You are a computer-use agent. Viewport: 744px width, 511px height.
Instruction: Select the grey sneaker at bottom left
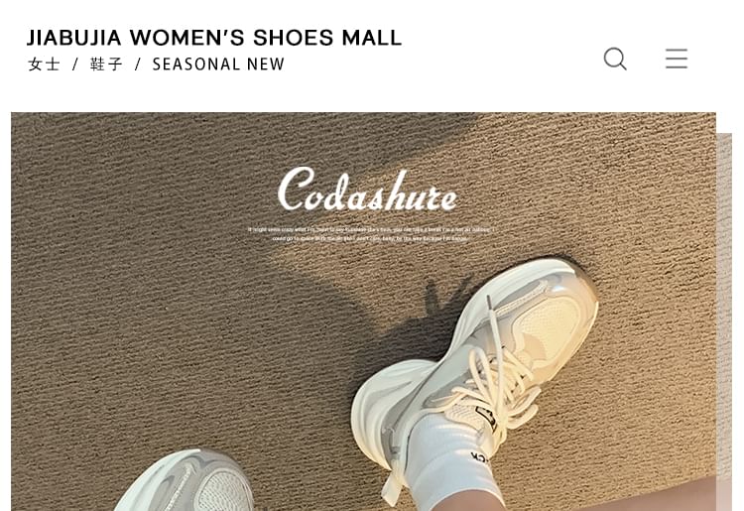tap(186, 480)
